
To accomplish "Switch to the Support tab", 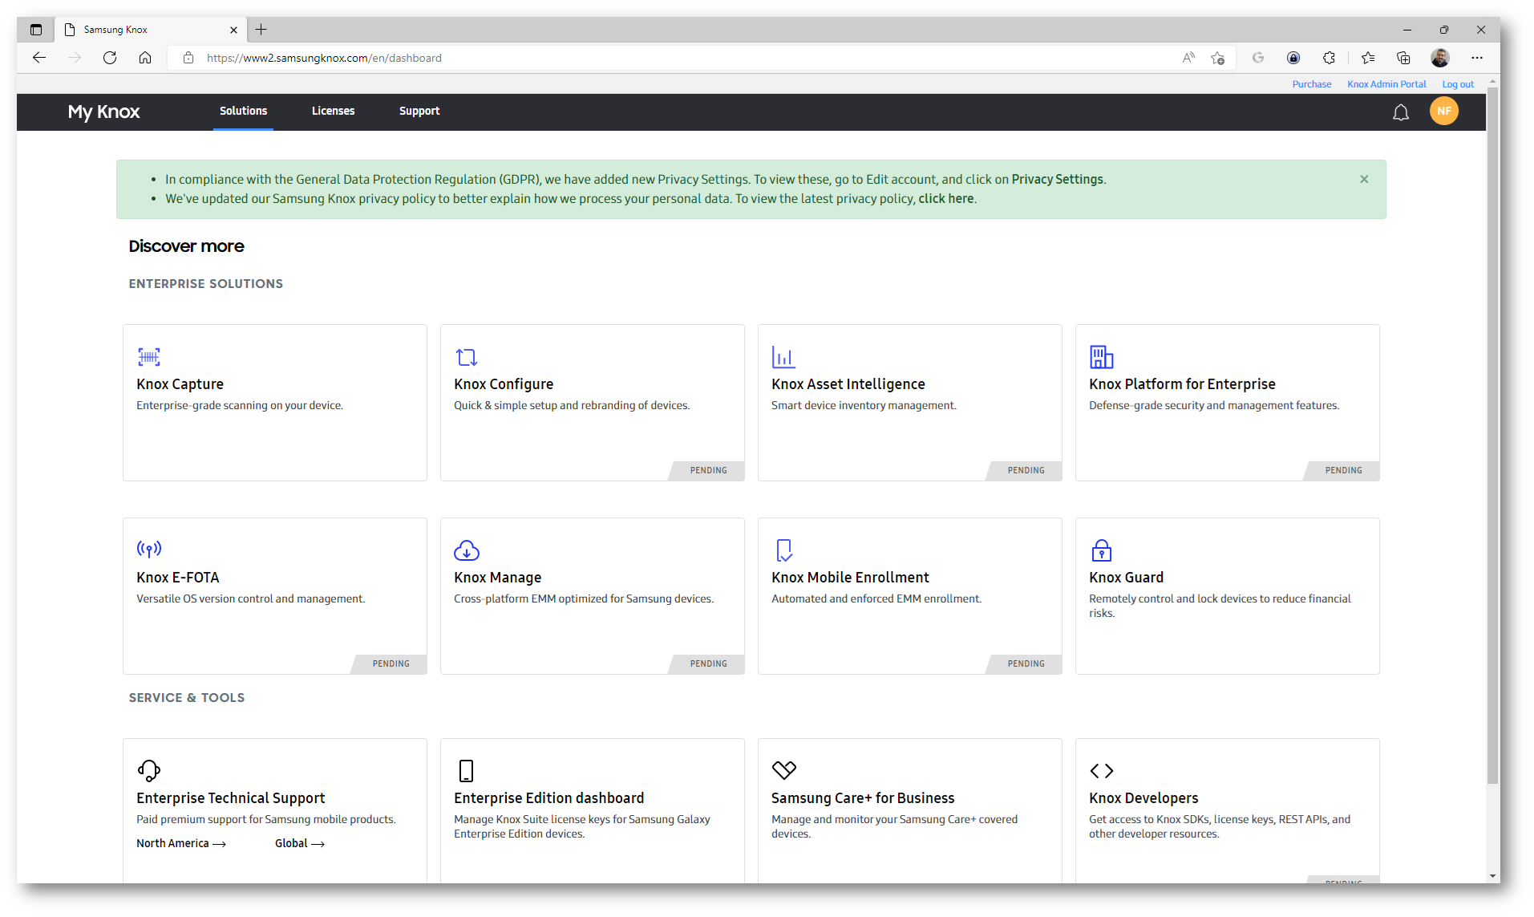I will (419, 112).
